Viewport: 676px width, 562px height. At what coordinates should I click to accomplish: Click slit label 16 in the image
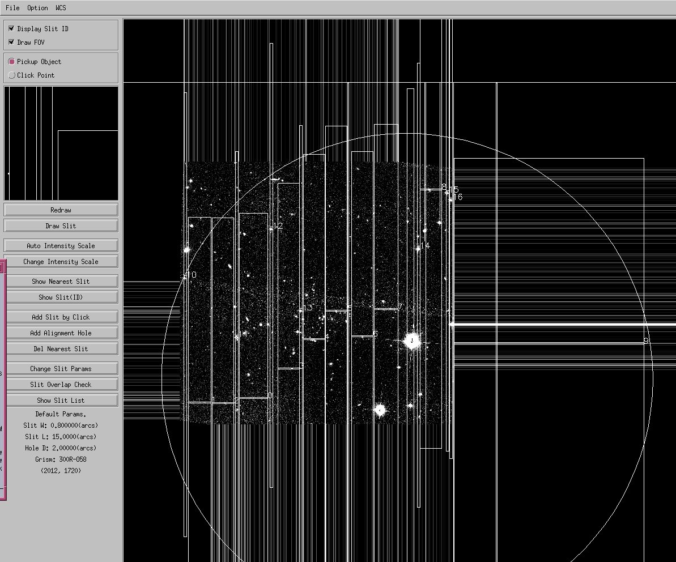(457, 197)
